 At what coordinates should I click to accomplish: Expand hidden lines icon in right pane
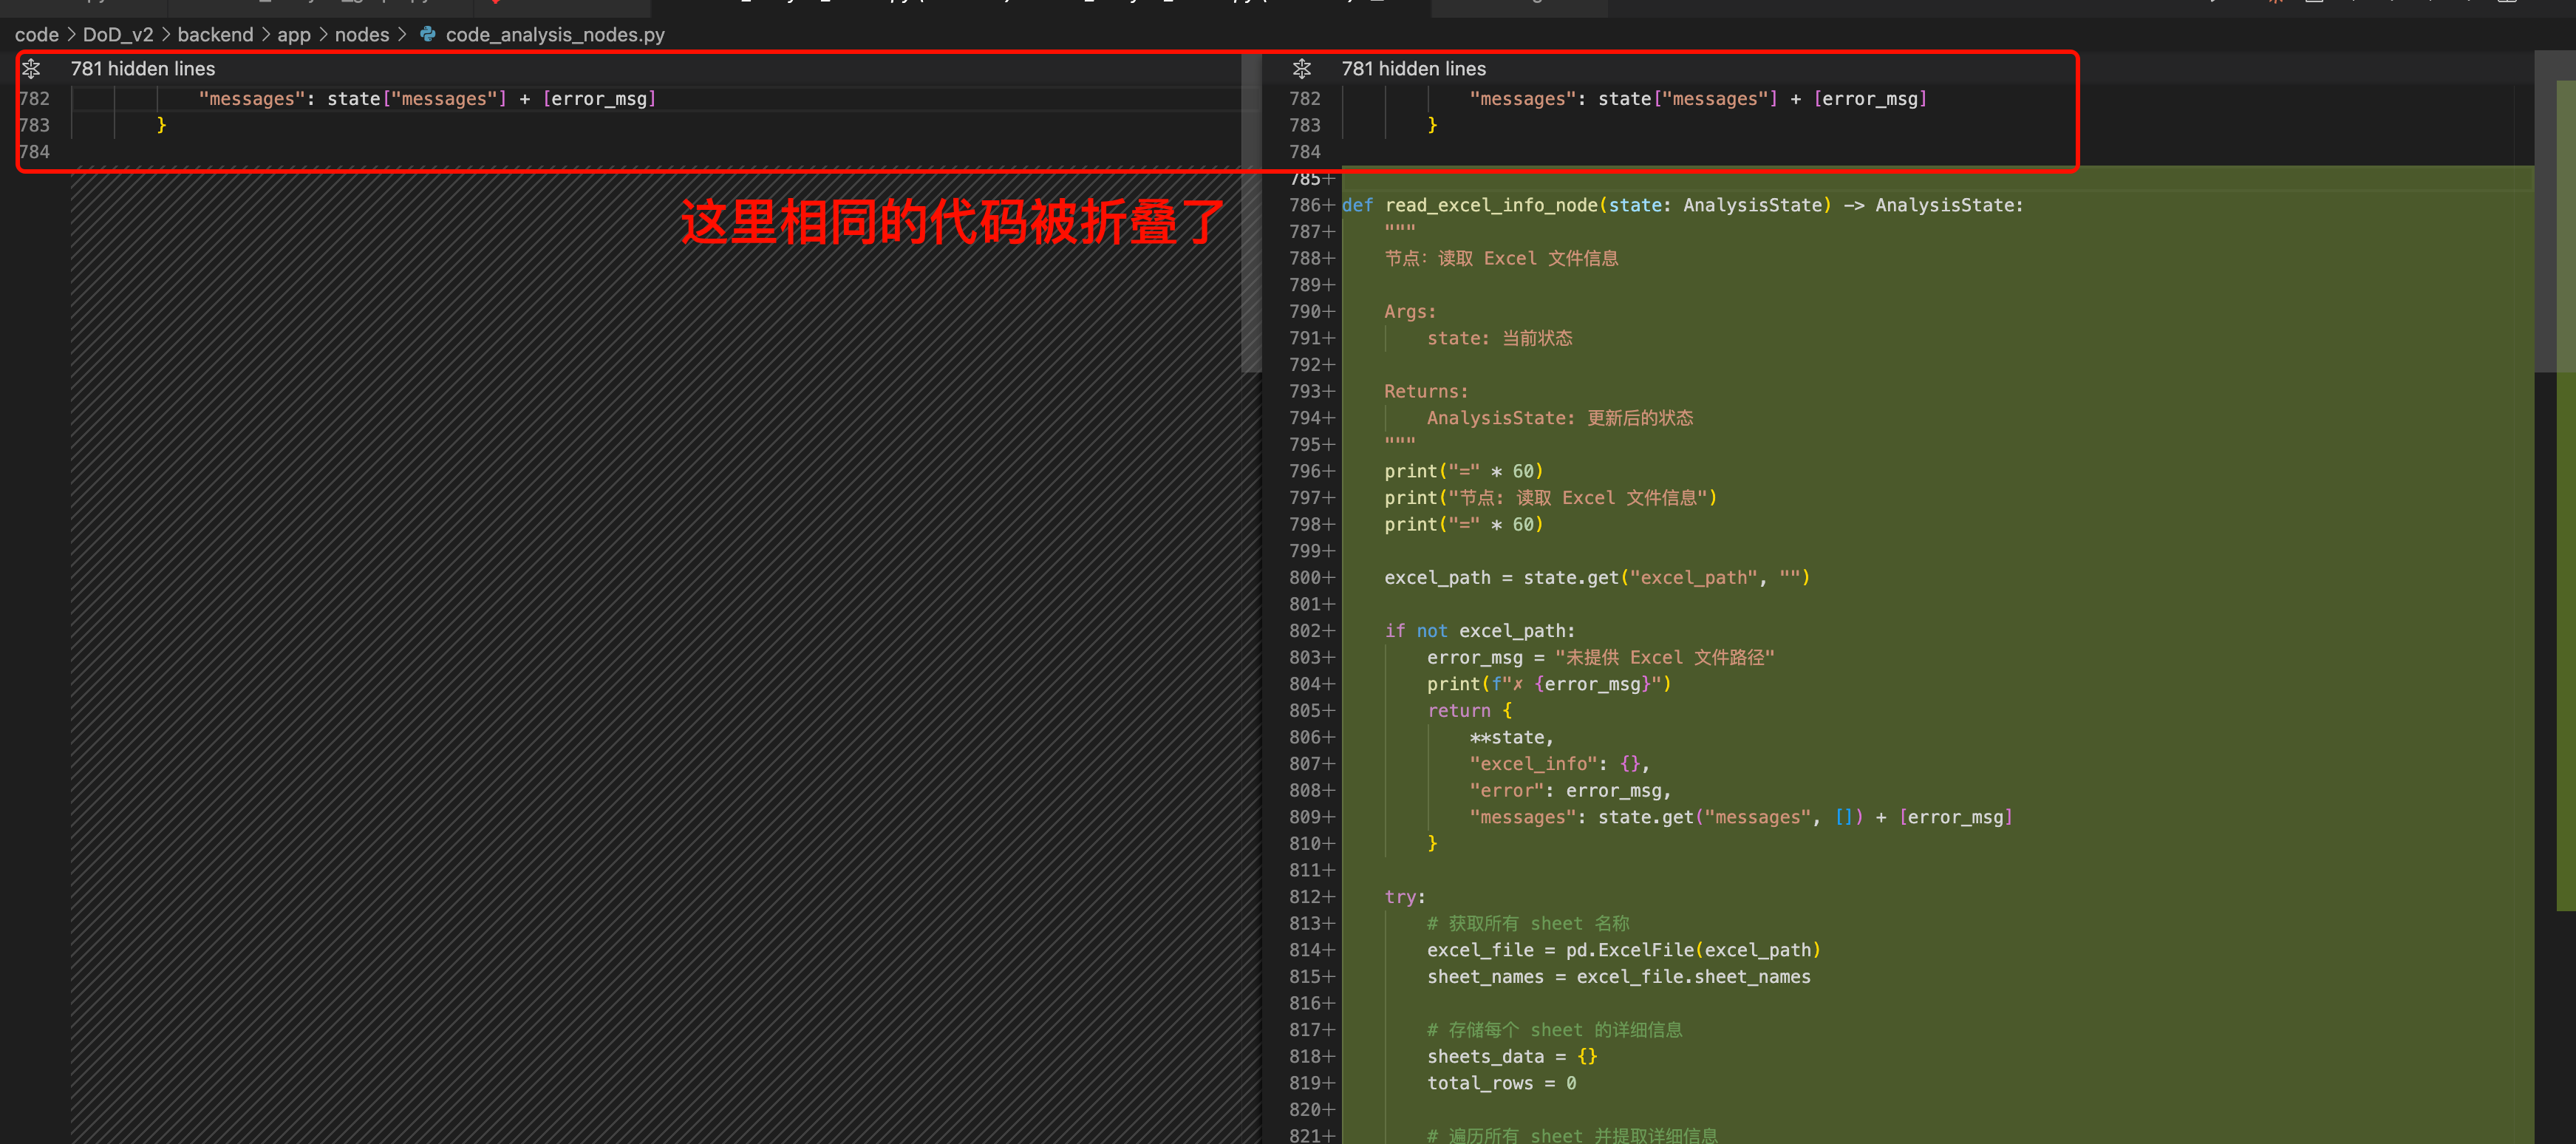point(1301,68)
